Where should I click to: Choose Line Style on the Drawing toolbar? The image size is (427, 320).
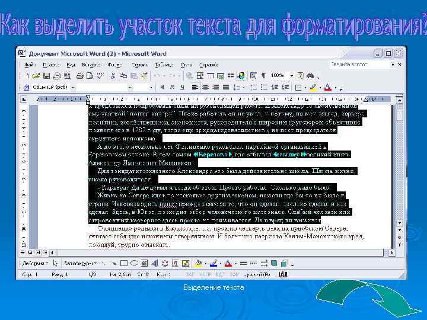click(244, 263)
